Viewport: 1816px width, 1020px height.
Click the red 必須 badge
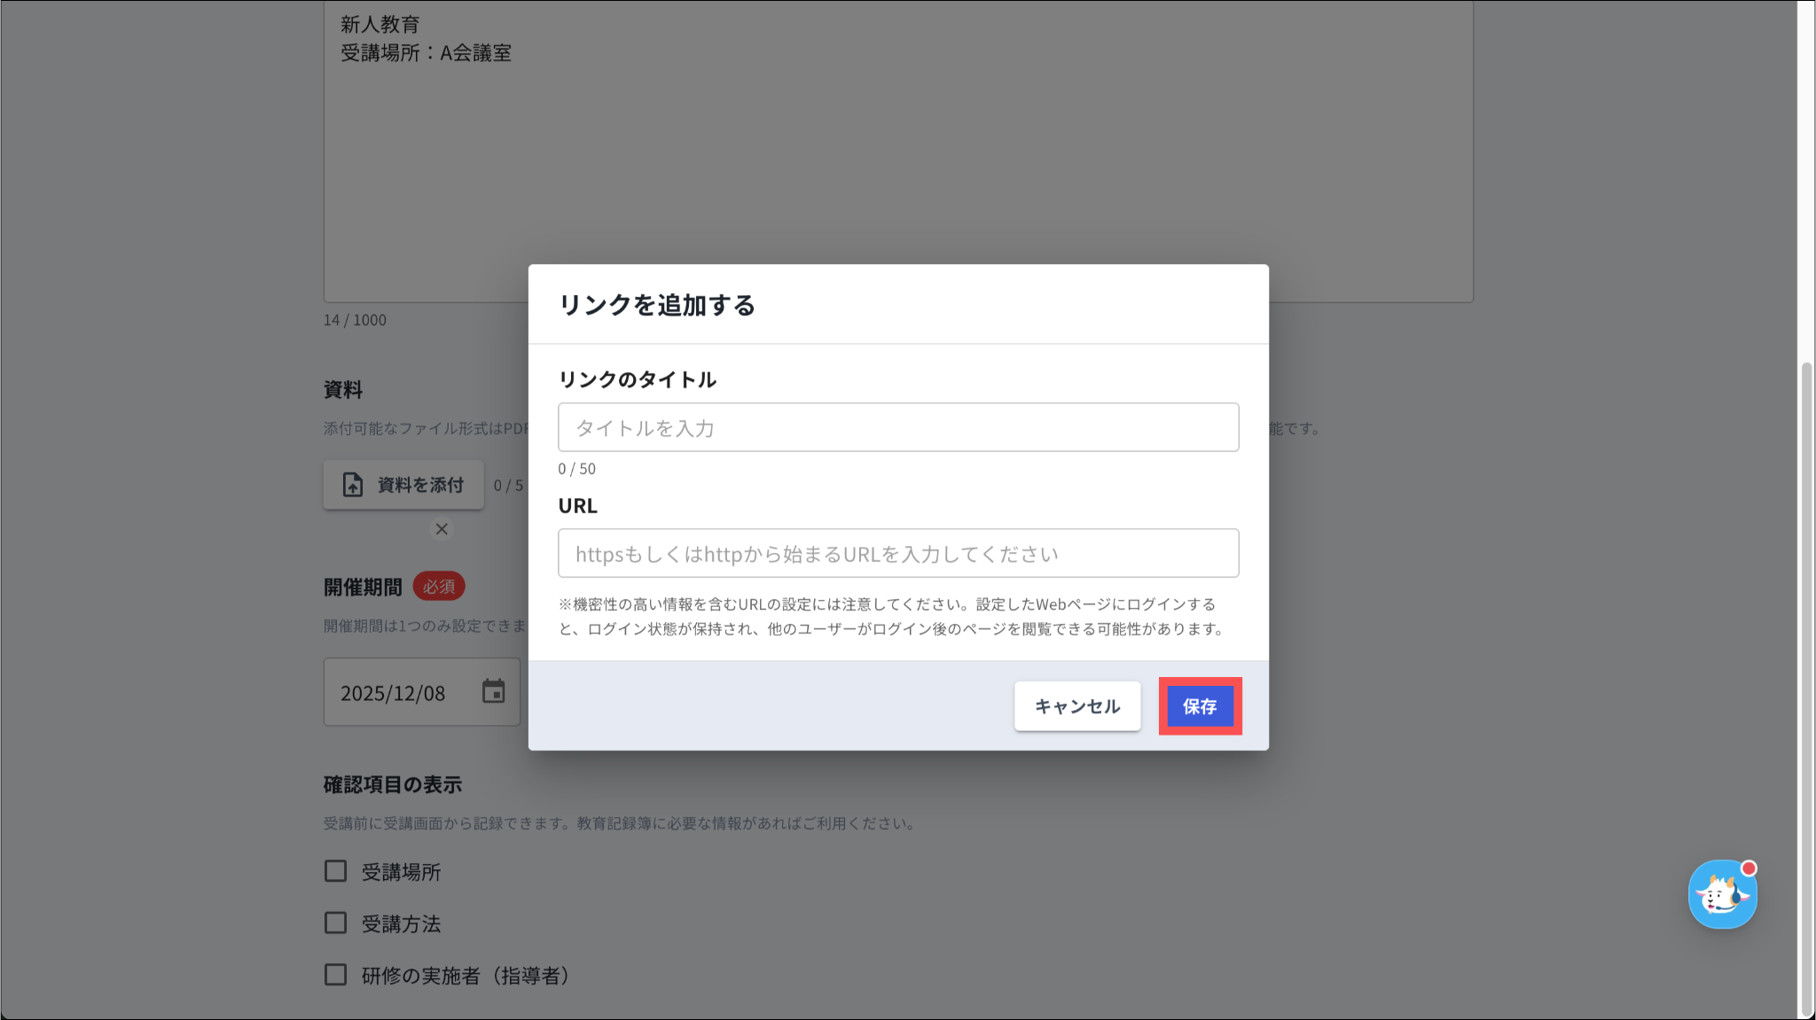click(439, 587)
